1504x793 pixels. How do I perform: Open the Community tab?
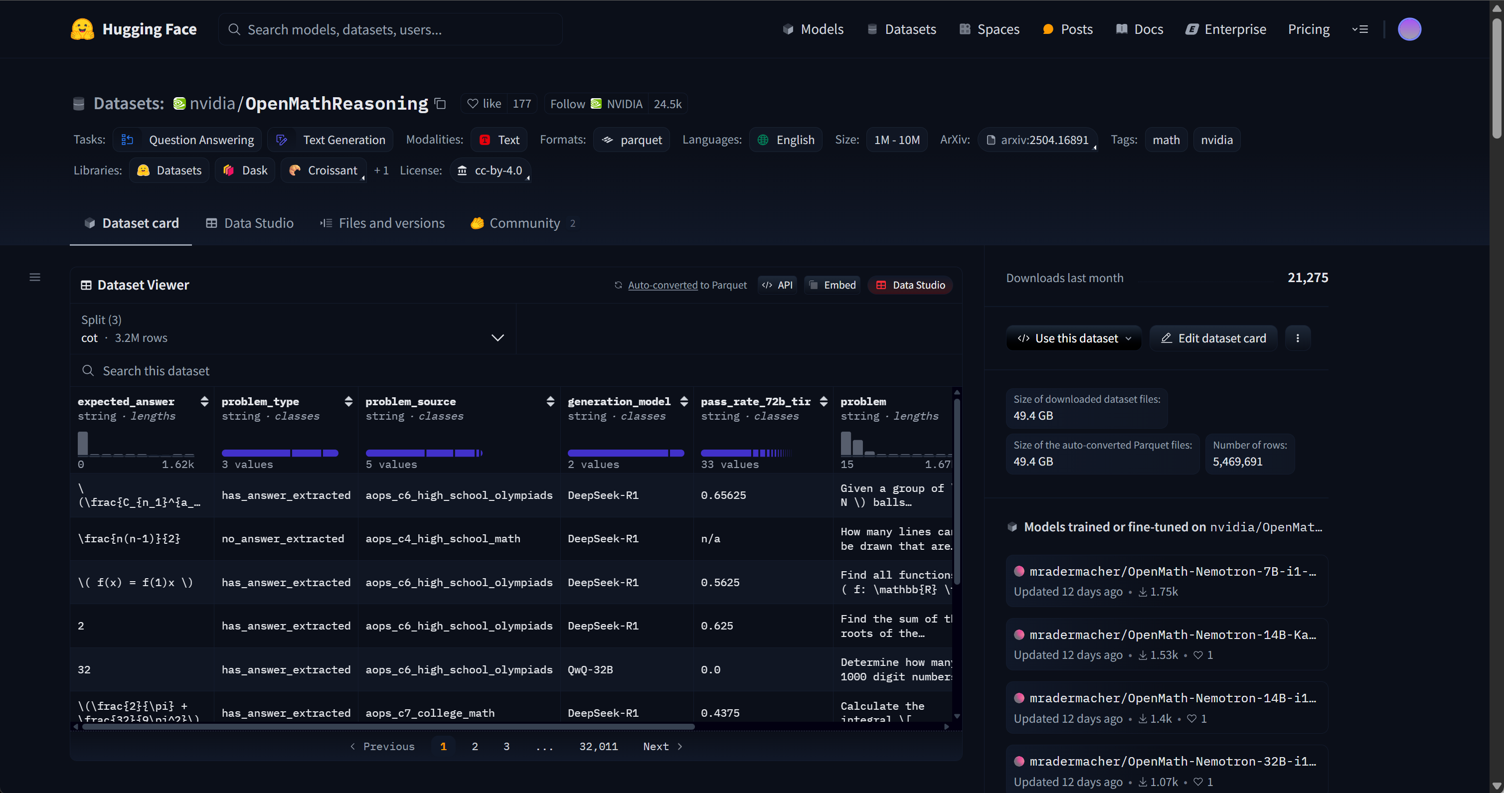pyautogui.click(x=523, y=223)
